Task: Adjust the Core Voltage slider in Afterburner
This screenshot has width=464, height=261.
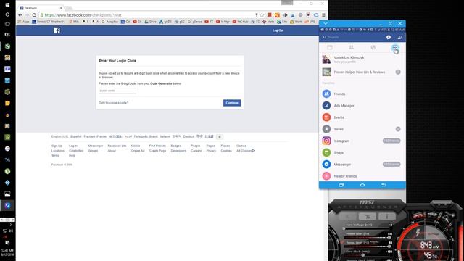Action: point(367,228)
